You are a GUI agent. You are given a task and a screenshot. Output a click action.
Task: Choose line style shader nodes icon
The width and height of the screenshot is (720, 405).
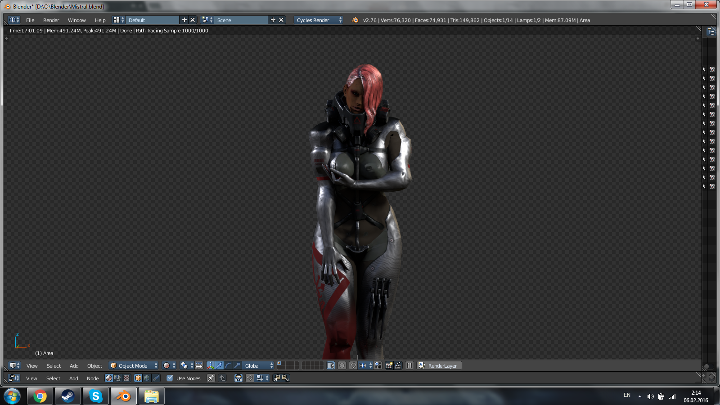[x=156, y=378]
